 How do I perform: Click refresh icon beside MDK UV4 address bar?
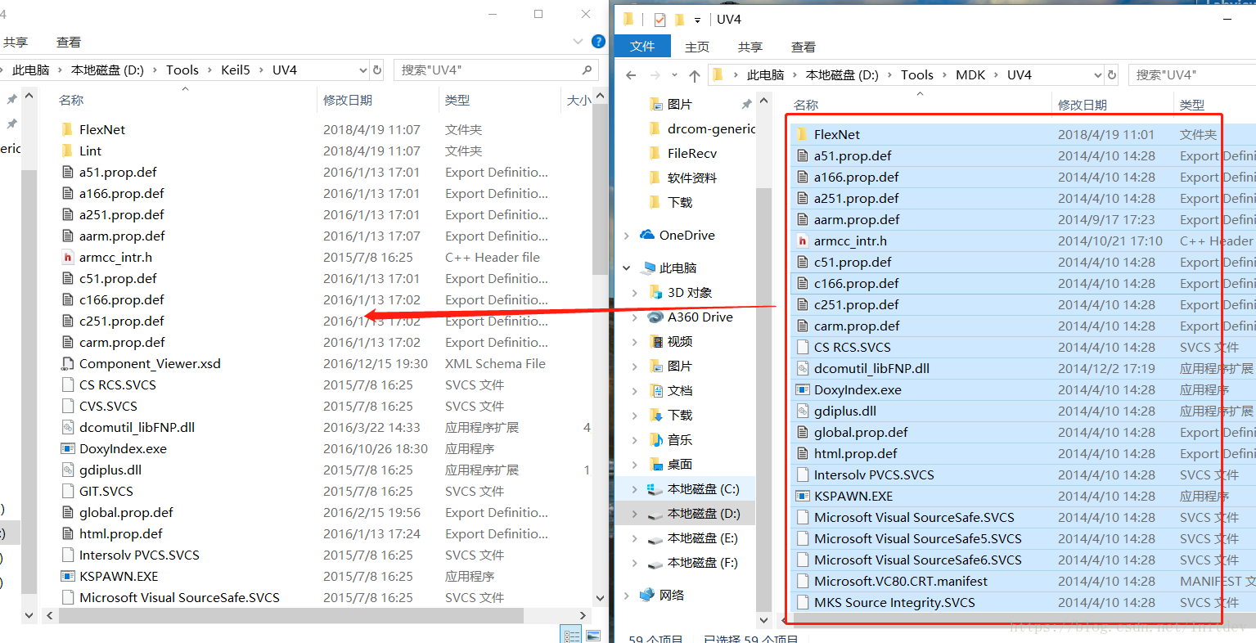point(1112,75)
